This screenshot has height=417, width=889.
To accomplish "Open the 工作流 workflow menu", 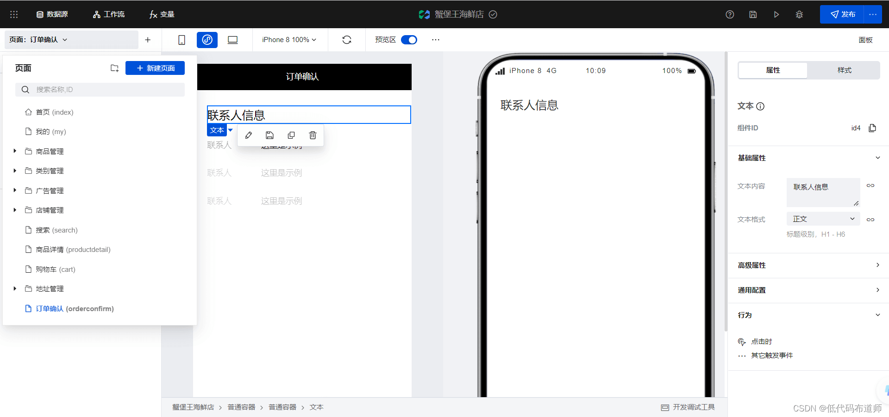I will (109, 14).
